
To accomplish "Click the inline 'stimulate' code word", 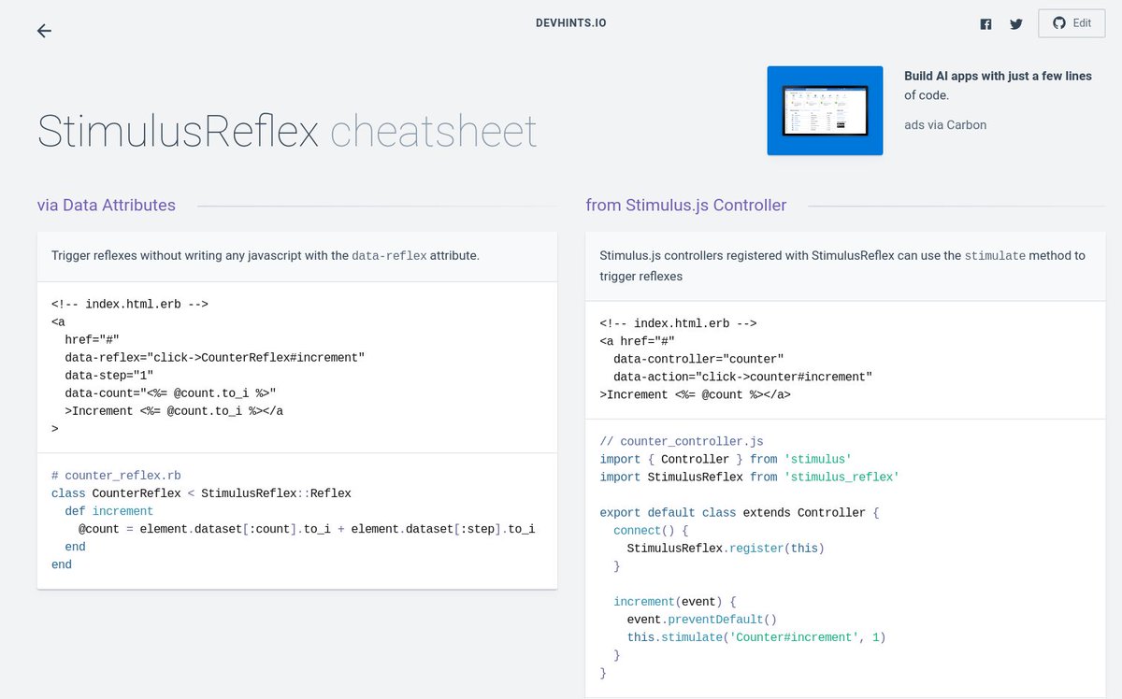I will pos(995,255).
